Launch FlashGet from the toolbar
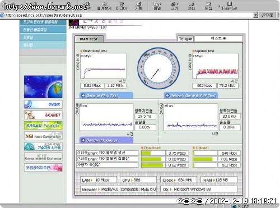280x208 pixels. click(x=230, y=6)
